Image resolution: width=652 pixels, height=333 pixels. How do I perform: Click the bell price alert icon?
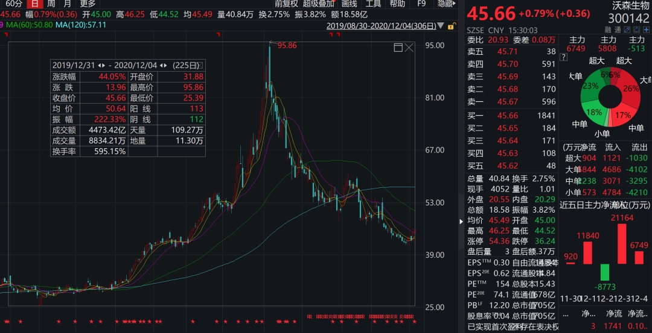click(x=637, y=30)
